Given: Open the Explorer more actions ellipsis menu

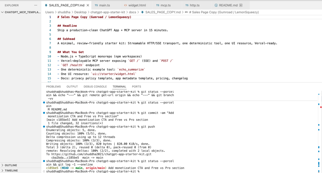Looking at the screenshot, I should tap(36, 5).
